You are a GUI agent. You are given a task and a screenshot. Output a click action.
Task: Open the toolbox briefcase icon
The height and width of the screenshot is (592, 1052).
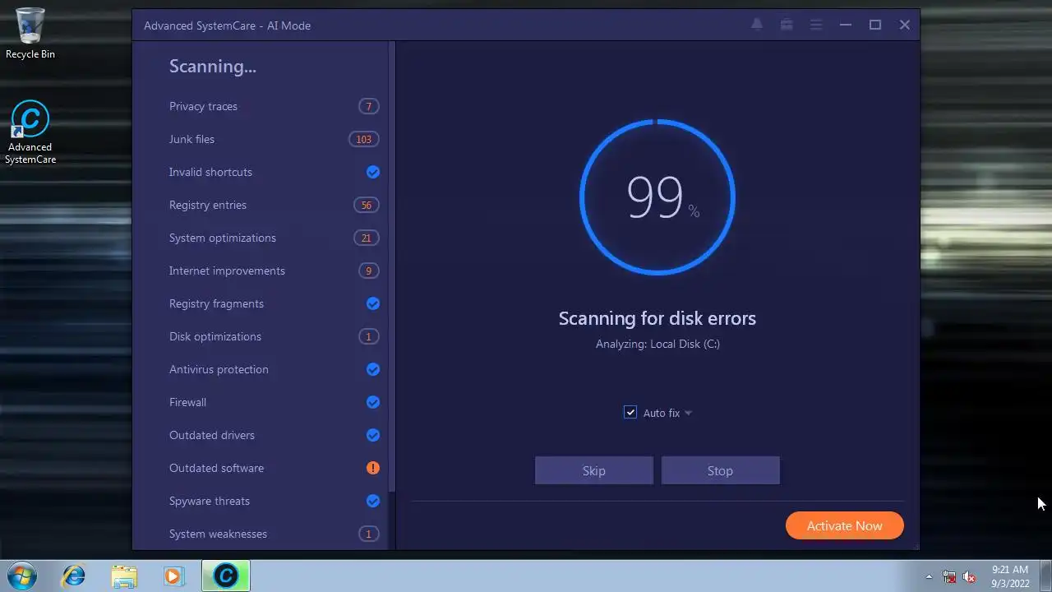click(787, 25)
